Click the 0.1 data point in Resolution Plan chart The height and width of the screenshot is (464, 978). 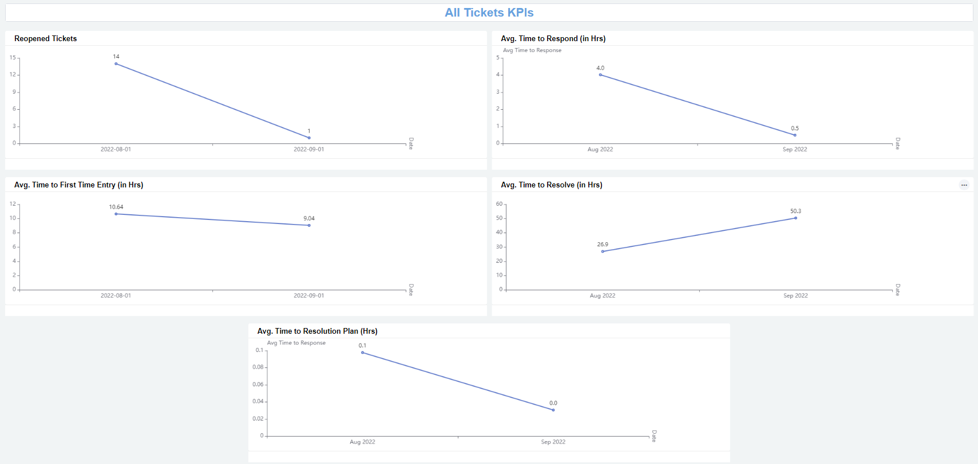point(362,353)
